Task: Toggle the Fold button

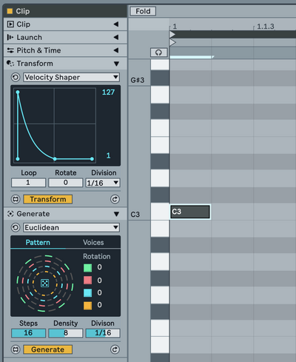Action: coord(143,11)
